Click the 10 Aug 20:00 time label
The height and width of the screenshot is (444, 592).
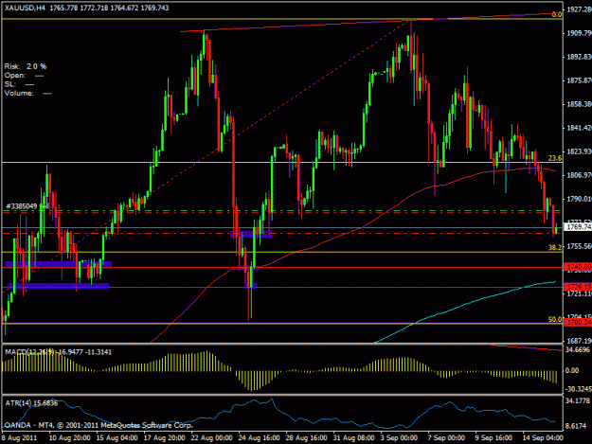coord(69,438)
